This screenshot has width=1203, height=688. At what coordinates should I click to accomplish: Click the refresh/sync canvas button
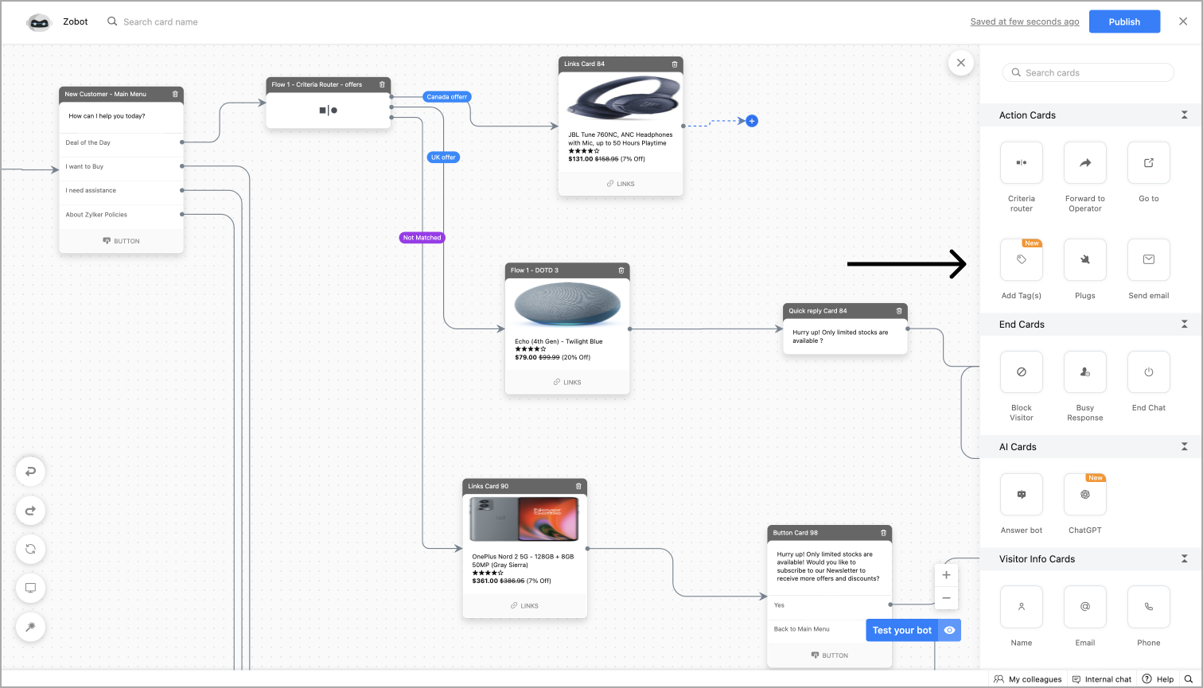[30, 550]
